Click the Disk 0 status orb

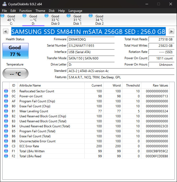pos(46,16)
